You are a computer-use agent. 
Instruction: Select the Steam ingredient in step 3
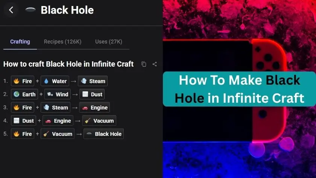(56, 108)
